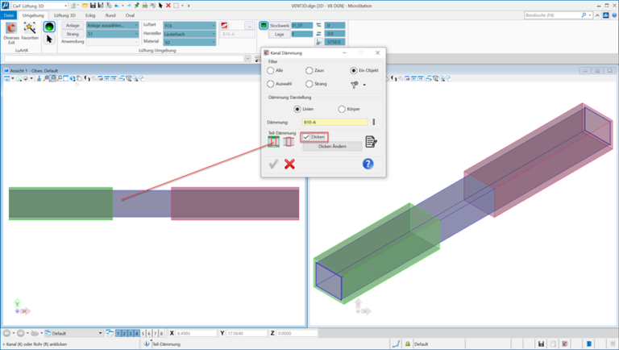Click the X coordinate input field
Screen dimensions: 619x350
click(196, 333)
